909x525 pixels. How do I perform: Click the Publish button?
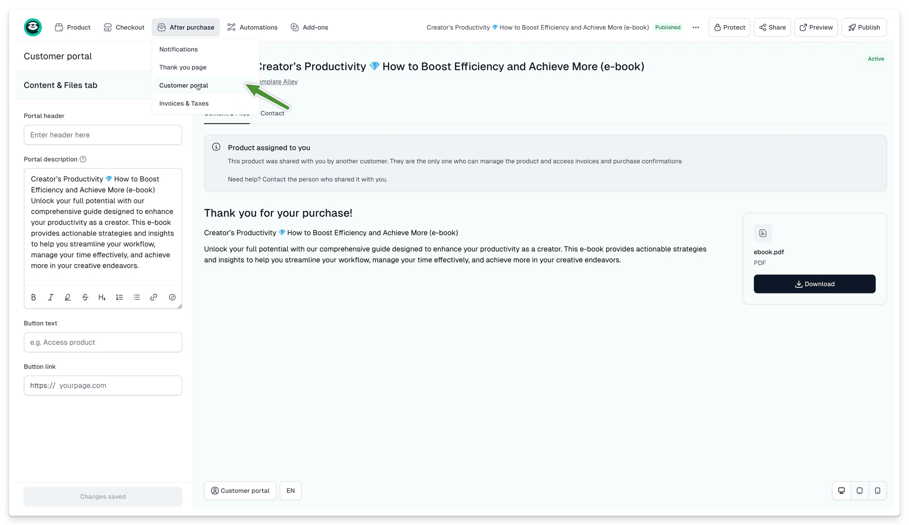point(864,27)
